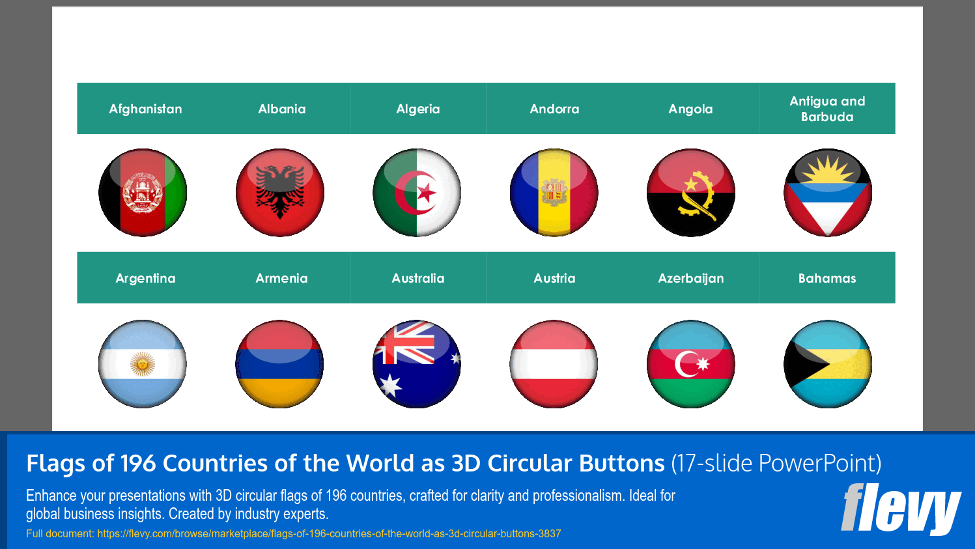Screen dimensions: 975x549
Task: Click the Austria flag button
Action: 554,364
